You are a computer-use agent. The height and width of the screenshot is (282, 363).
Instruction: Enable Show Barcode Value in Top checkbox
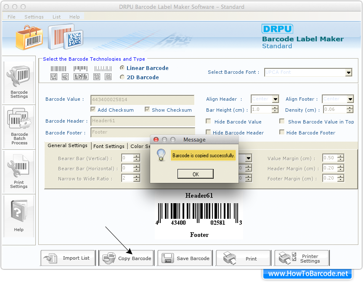click(x=282, y=121)
